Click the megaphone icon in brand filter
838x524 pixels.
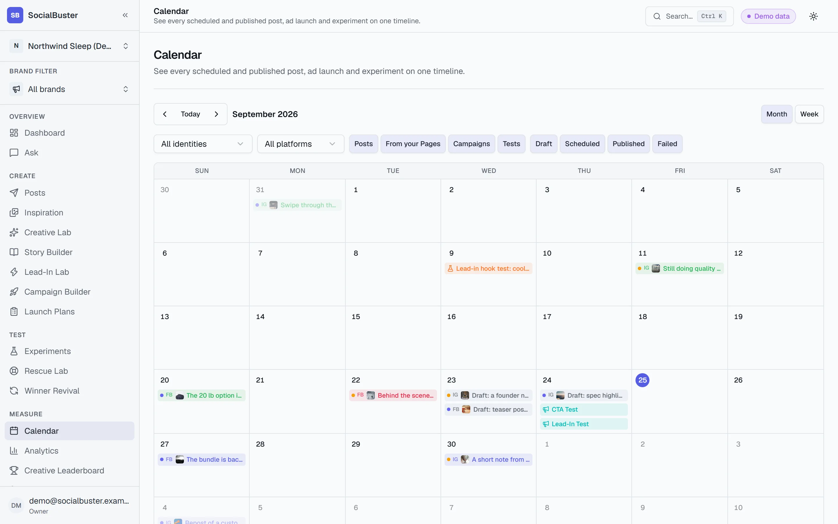pos(16,89)
